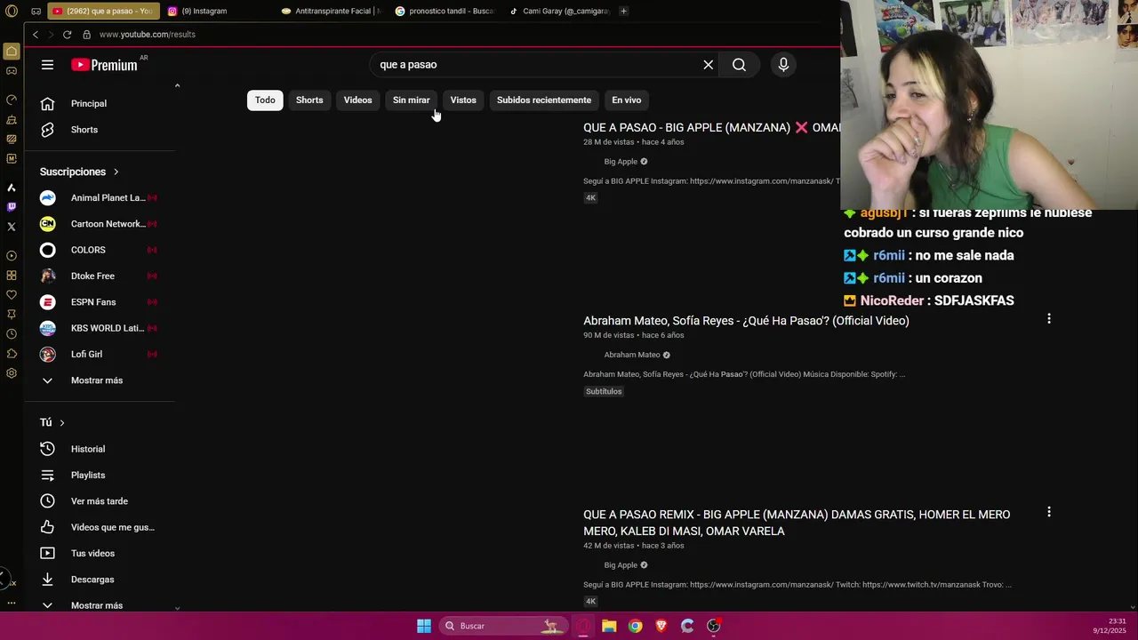Open OBS Studio from the taskbar
The width and height of the screenshot is (1138, 640).
(x=713, y=626)
